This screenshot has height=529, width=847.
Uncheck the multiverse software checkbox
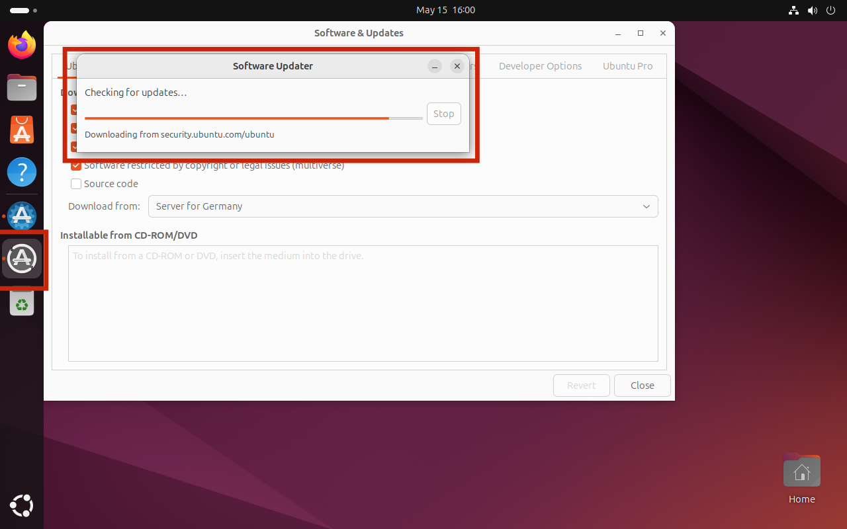click(x=76, y=166)
